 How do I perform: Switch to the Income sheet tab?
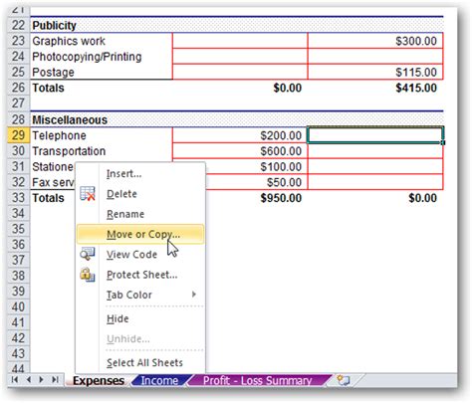(159, 380)
